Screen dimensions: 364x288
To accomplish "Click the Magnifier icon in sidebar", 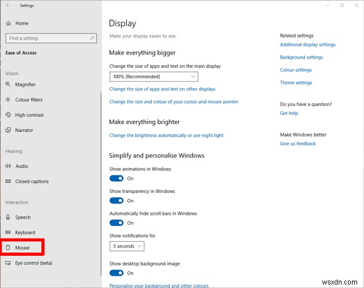I will pos(8,84).
